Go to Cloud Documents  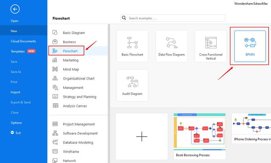23,41
